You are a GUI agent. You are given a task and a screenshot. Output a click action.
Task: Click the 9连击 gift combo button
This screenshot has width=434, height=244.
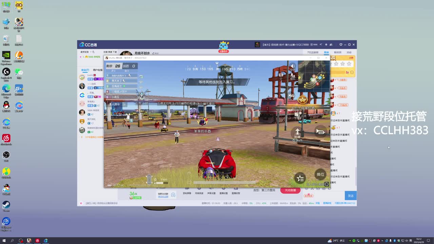(342, 97)
